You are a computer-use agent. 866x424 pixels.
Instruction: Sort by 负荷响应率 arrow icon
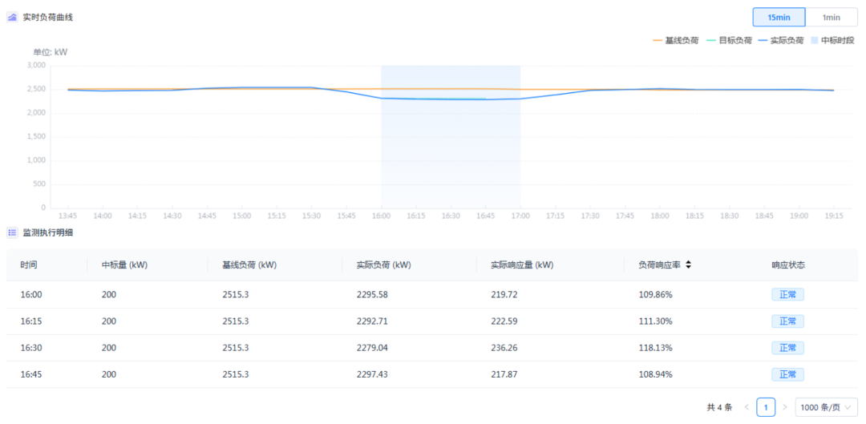[688, 265]
